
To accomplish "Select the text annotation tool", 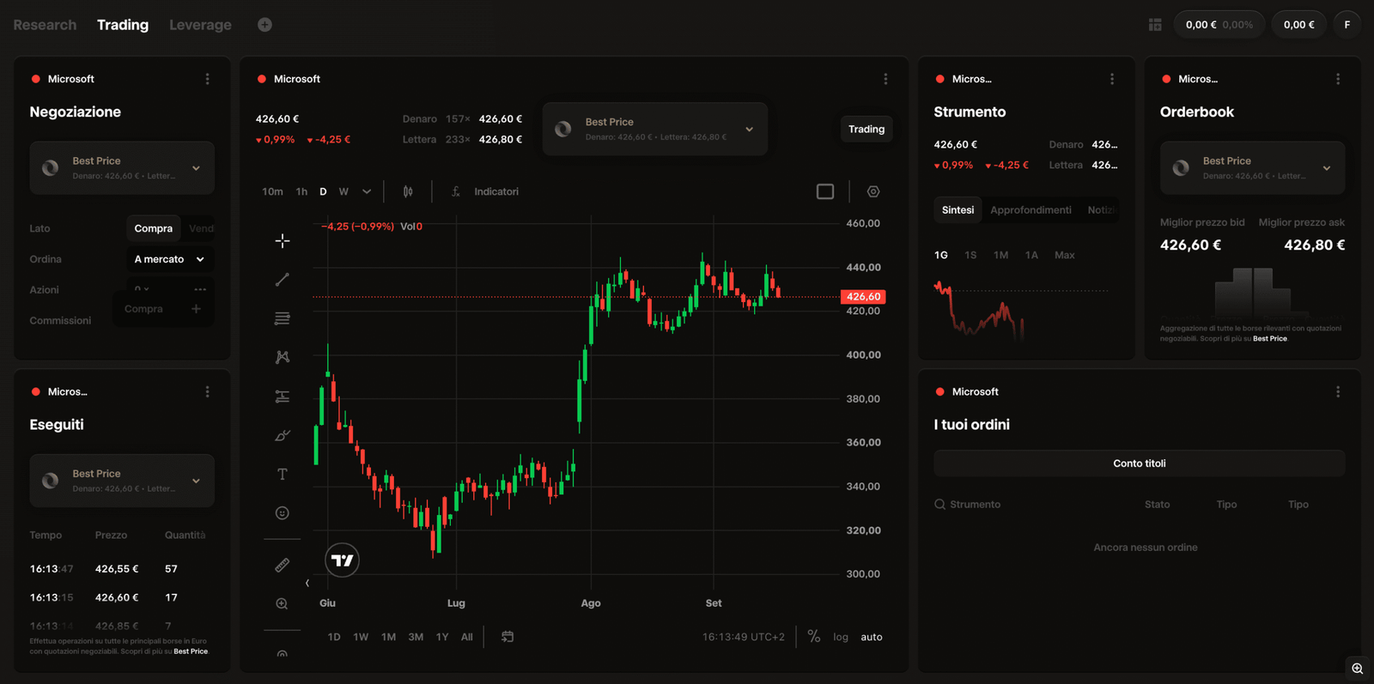I will point(282,474).
